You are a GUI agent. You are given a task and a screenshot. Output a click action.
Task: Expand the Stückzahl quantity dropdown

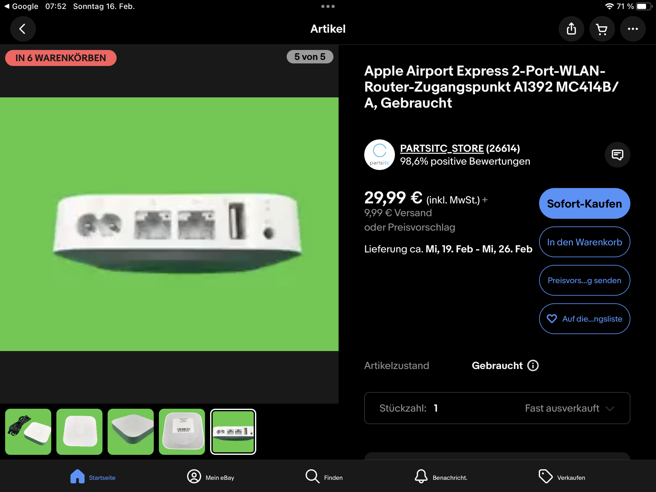pos(497,408)
